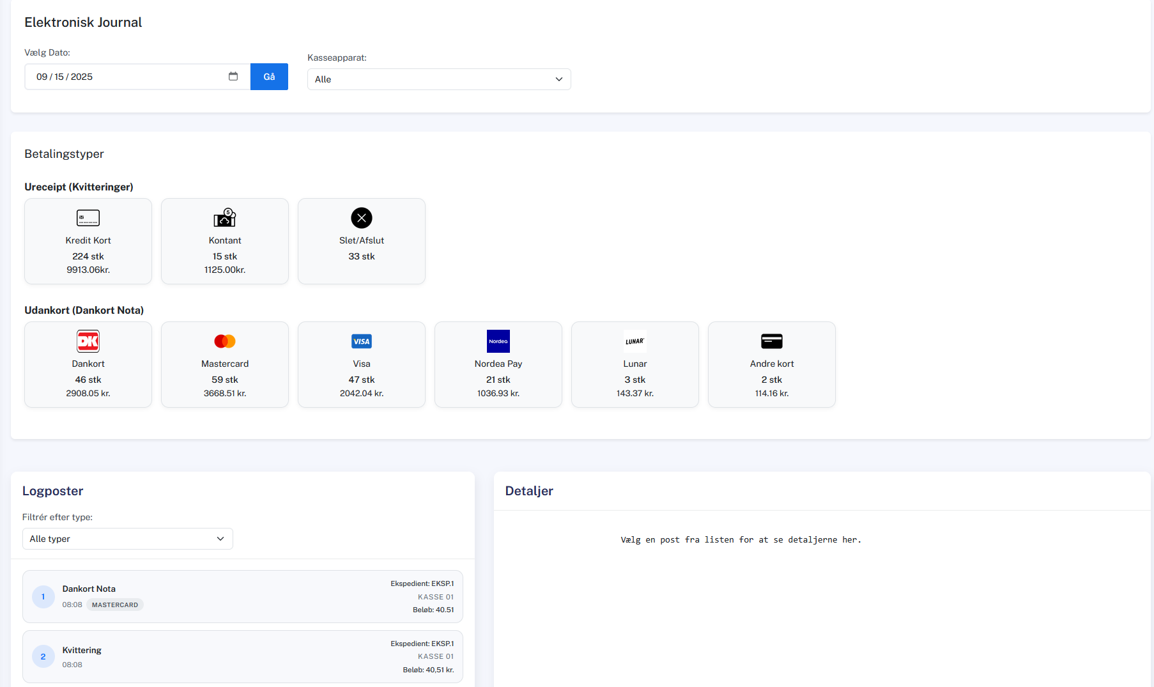The height and width of the screenshot is (687, 1154).
Task: Select the Dankort logo icon
Action: [x=88, y=341]
